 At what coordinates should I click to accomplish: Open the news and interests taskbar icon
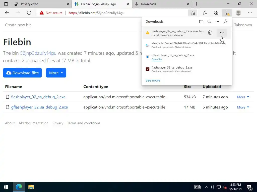pyautogui.click(x=198, y=187)
